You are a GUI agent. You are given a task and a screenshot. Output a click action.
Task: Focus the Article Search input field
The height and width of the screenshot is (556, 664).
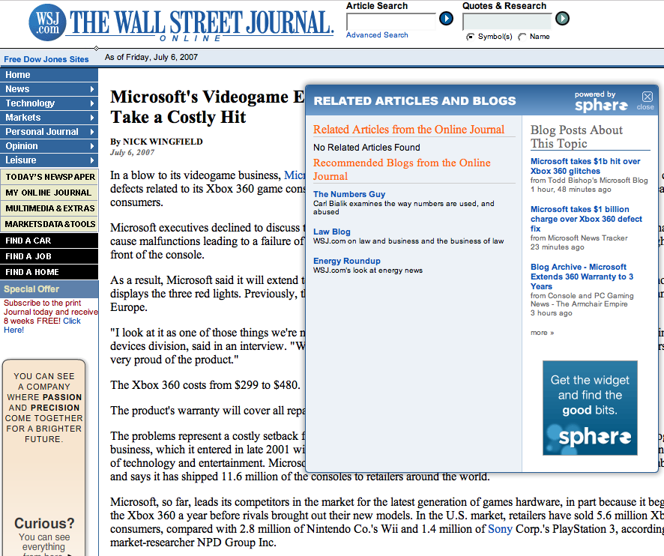point(391,21)
